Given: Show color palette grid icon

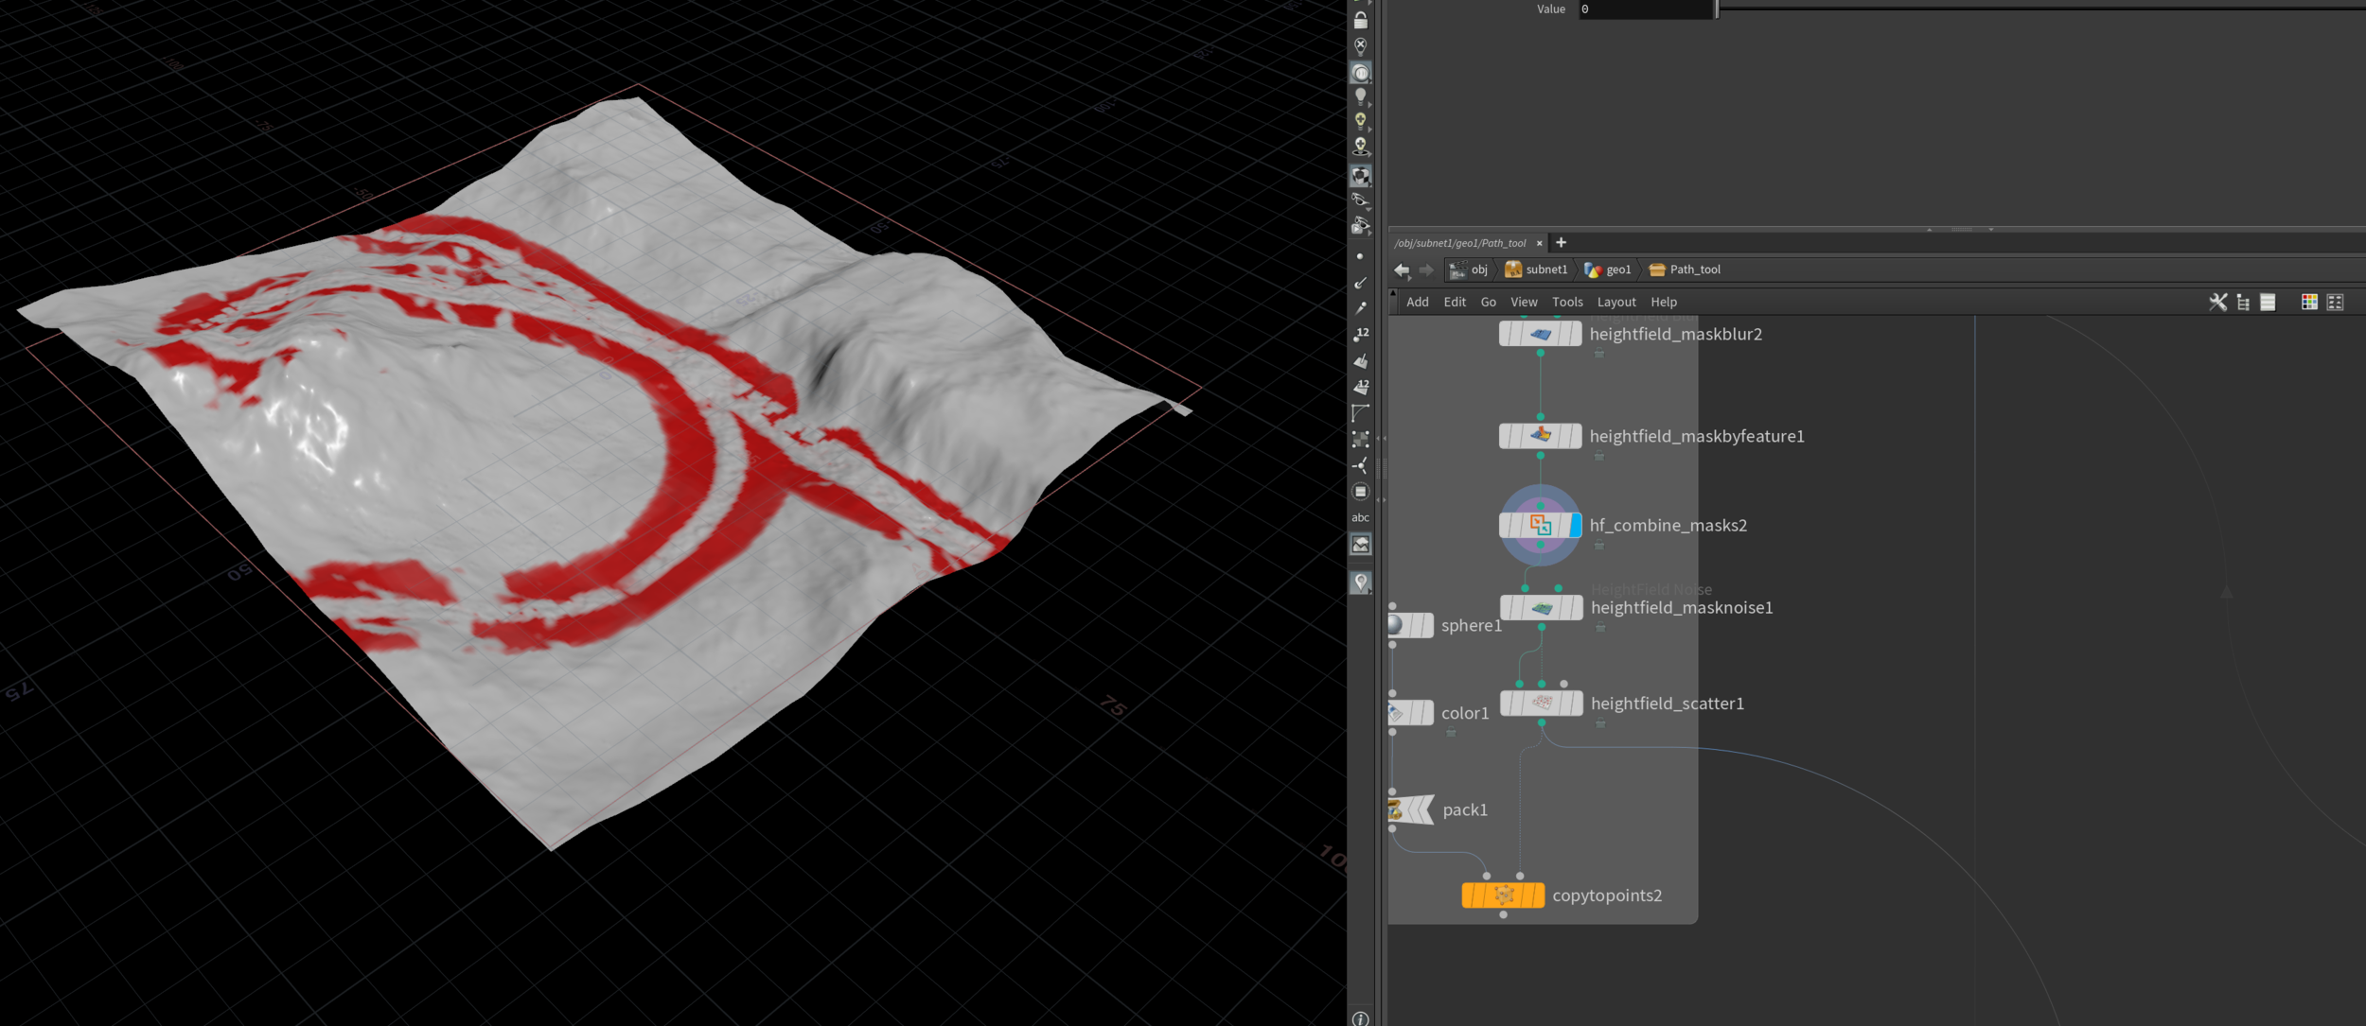Looking at the screenshot, I should point(2309,302).
